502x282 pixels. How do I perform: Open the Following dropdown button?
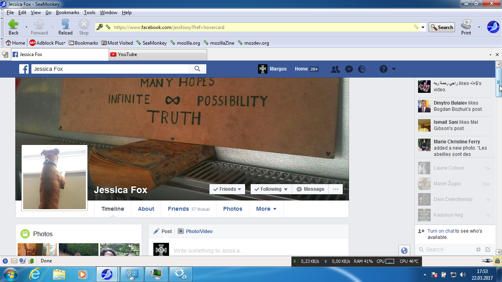click(x=271, y=189)
